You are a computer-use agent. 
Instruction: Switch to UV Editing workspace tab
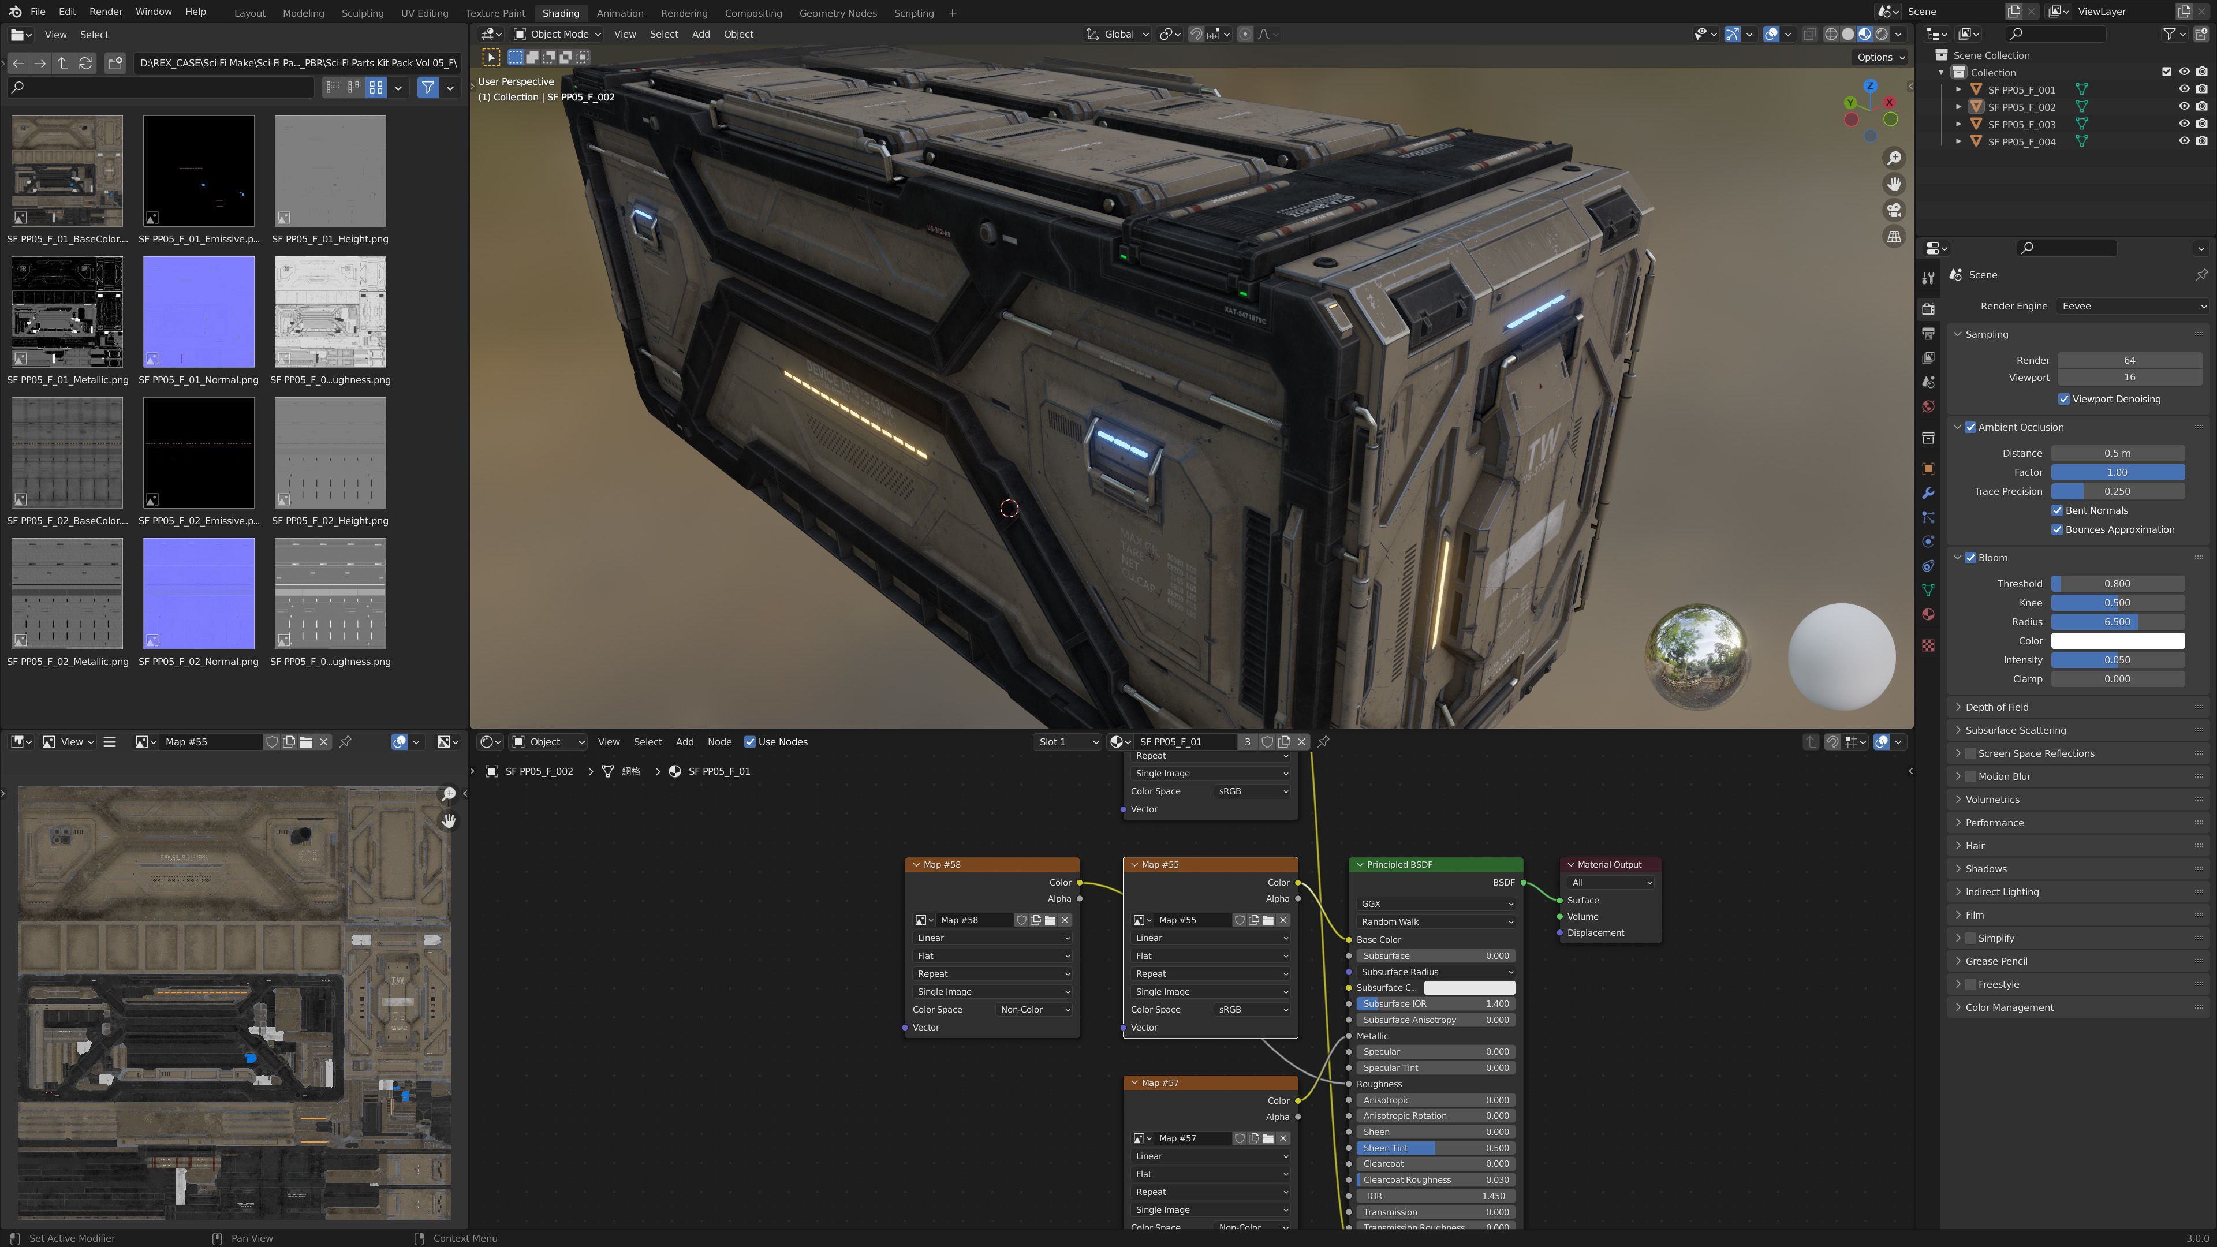423,13
